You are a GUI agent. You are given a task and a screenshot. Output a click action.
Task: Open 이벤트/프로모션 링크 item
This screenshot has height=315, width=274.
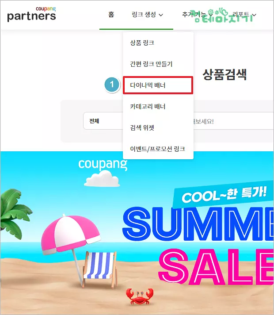coord(158,149)
